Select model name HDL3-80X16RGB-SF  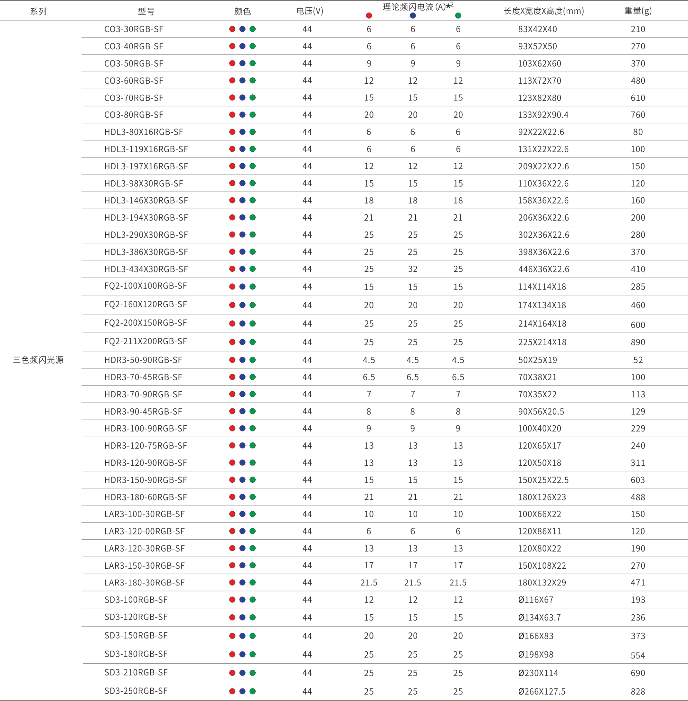point(143,132)
